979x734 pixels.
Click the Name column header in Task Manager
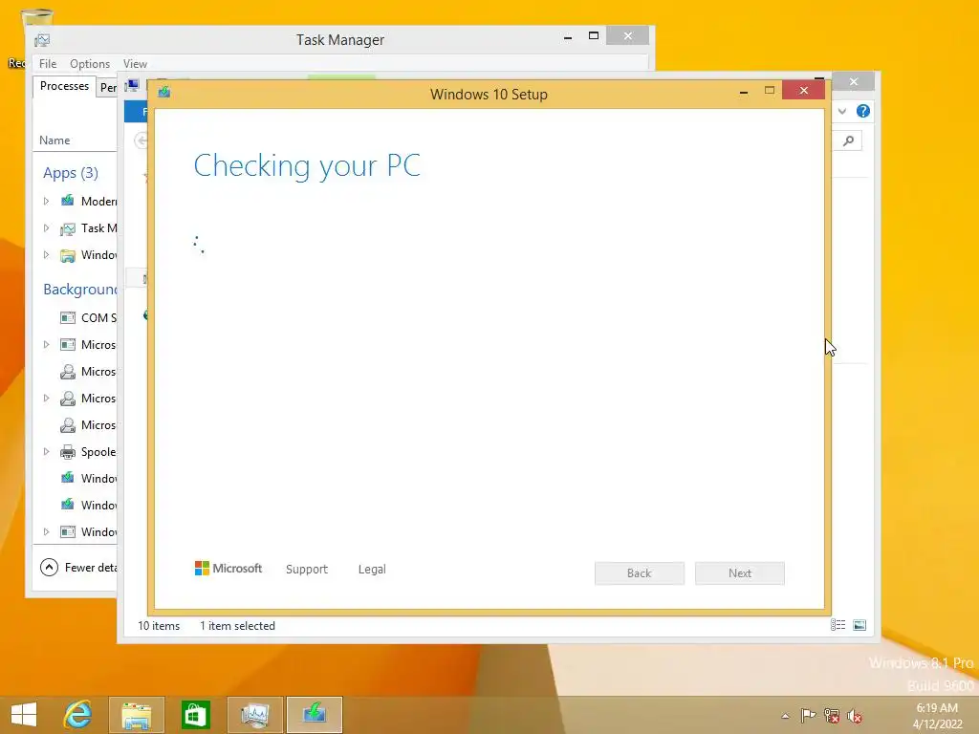54,140
